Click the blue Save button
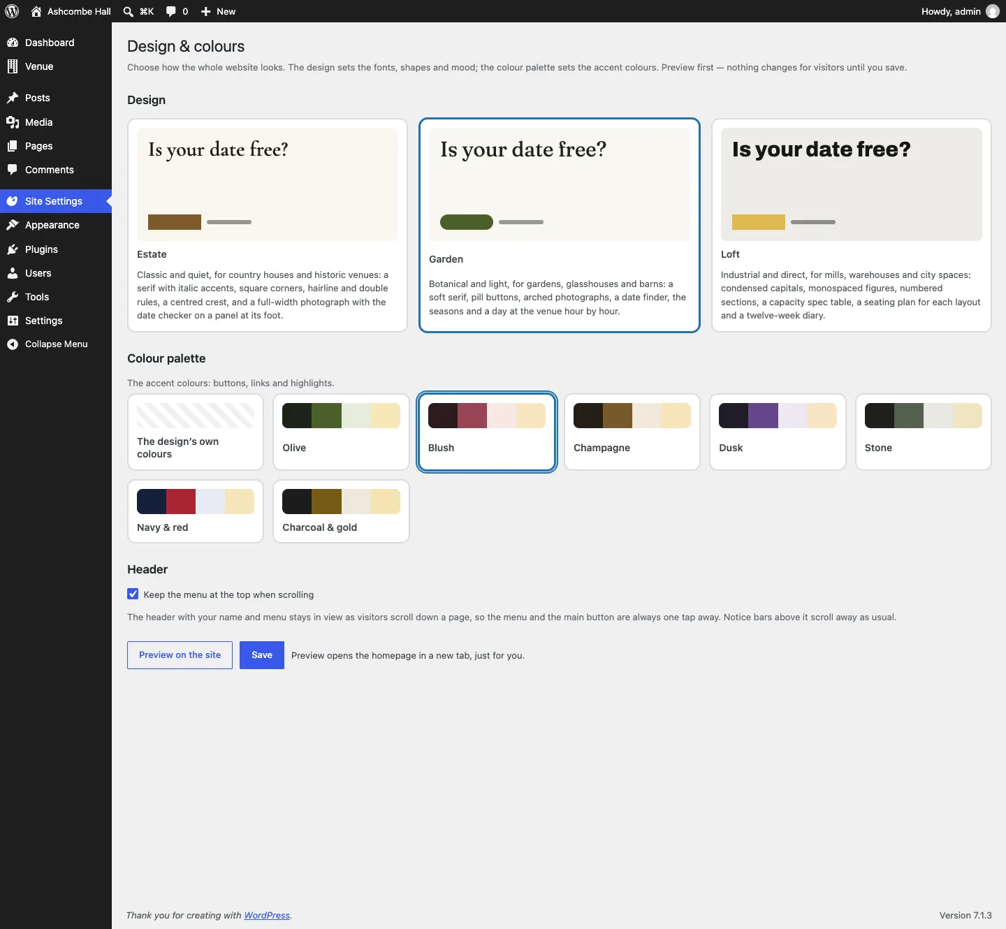The width and height of the screenshot is (1006, 929). (x=262, y=655)
